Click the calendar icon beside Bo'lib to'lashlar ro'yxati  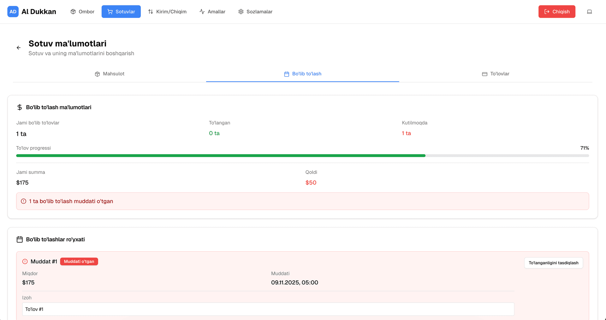(20, 239)
